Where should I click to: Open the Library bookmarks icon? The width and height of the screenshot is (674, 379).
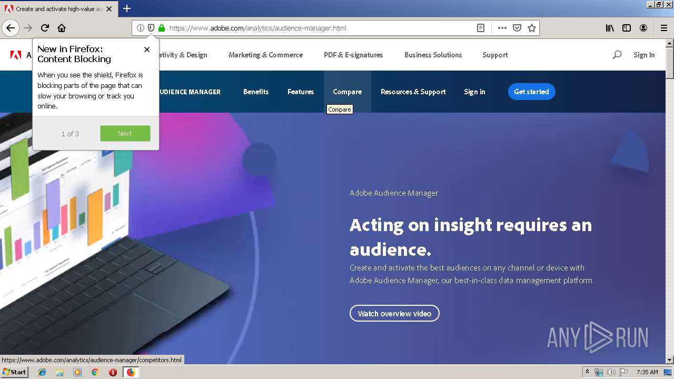point(610,28)
